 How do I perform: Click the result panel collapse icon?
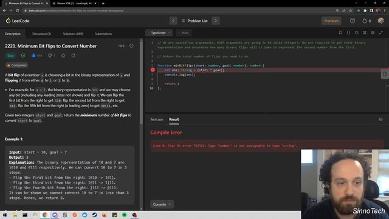(x=381, y=119)
